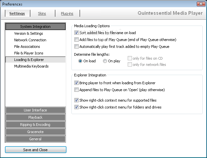Open the Skins tab
The height and width of the screenshot is (158, 207).
pyautogui.click(x=42, y=13)
